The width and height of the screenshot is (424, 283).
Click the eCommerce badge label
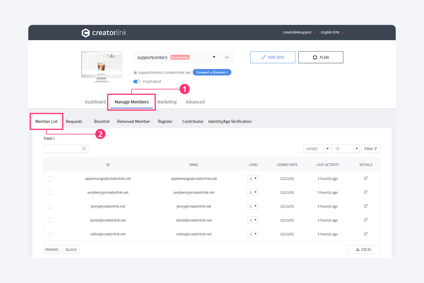(180, 57)
